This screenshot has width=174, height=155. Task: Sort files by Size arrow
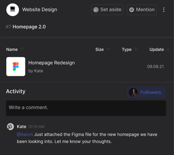click(x=108, y=49)
